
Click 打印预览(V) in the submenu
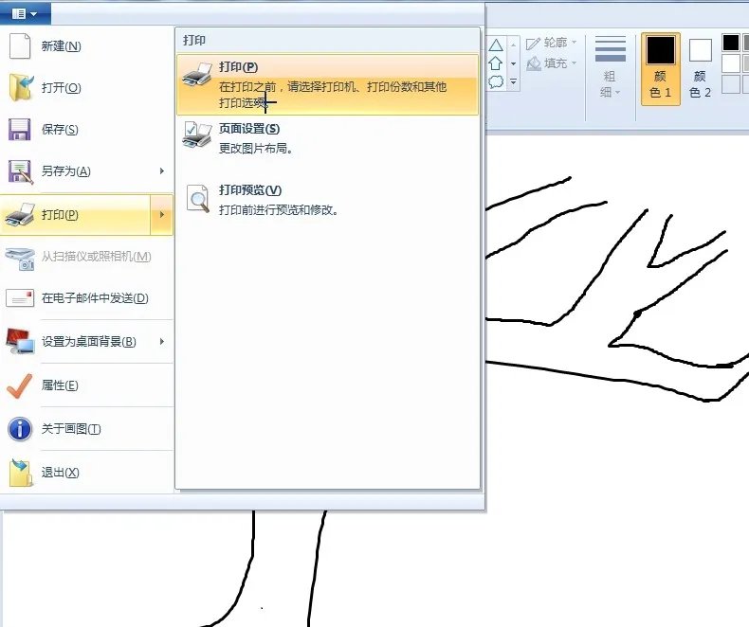coord(250,190)
